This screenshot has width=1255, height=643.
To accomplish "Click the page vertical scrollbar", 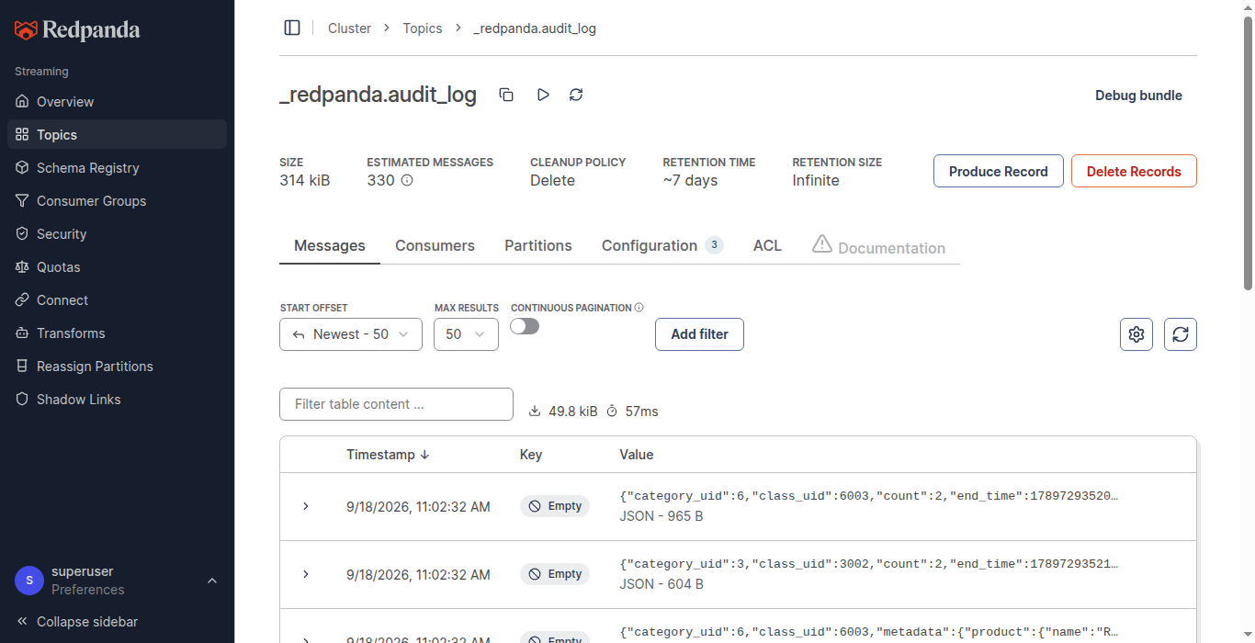I will click(1248, 152).
